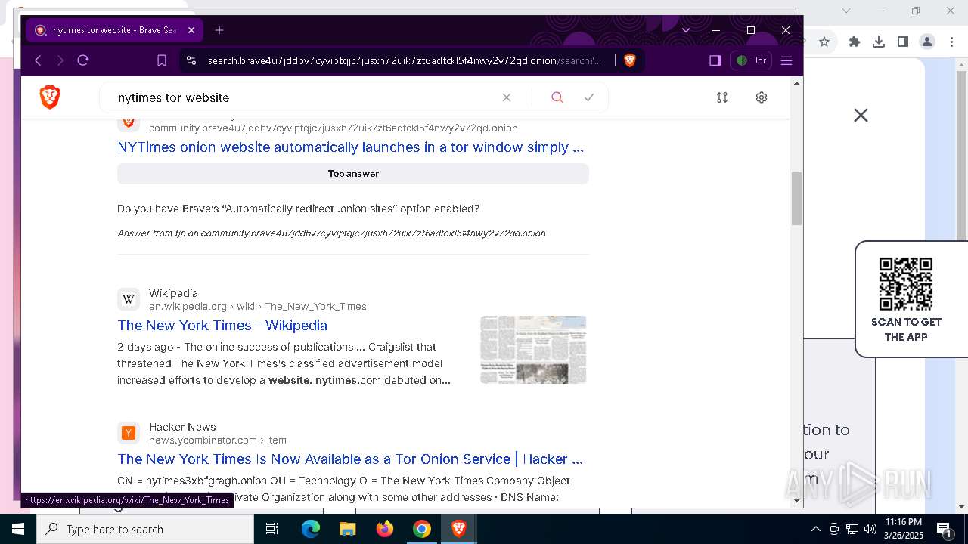Viewport: 968px width, 544px height.
Task: Switch to Chrome on taskbar
Action: 422,529
